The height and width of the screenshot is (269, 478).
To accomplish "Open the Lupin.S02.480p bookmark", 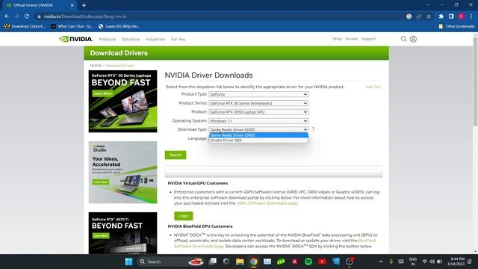I will 119,27.
